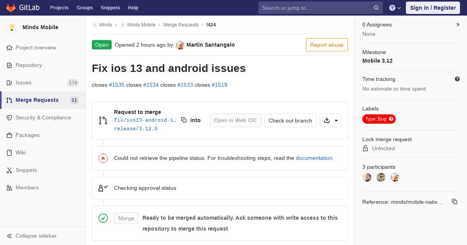Click Report abuse button
Image resolution: width=467 pixels, height=245 pixels.
click(327, 45)
